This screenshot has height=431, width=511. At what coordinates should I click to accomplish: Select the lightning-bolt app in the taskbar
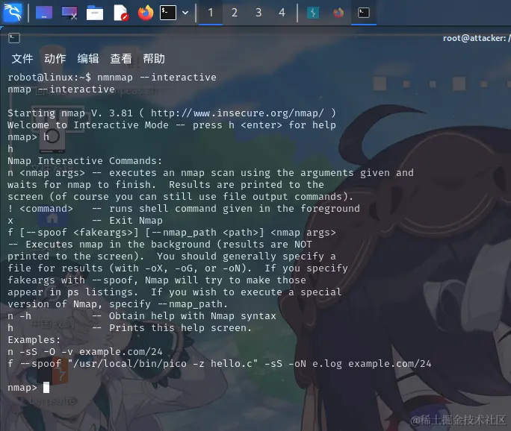tap(313, 13)
